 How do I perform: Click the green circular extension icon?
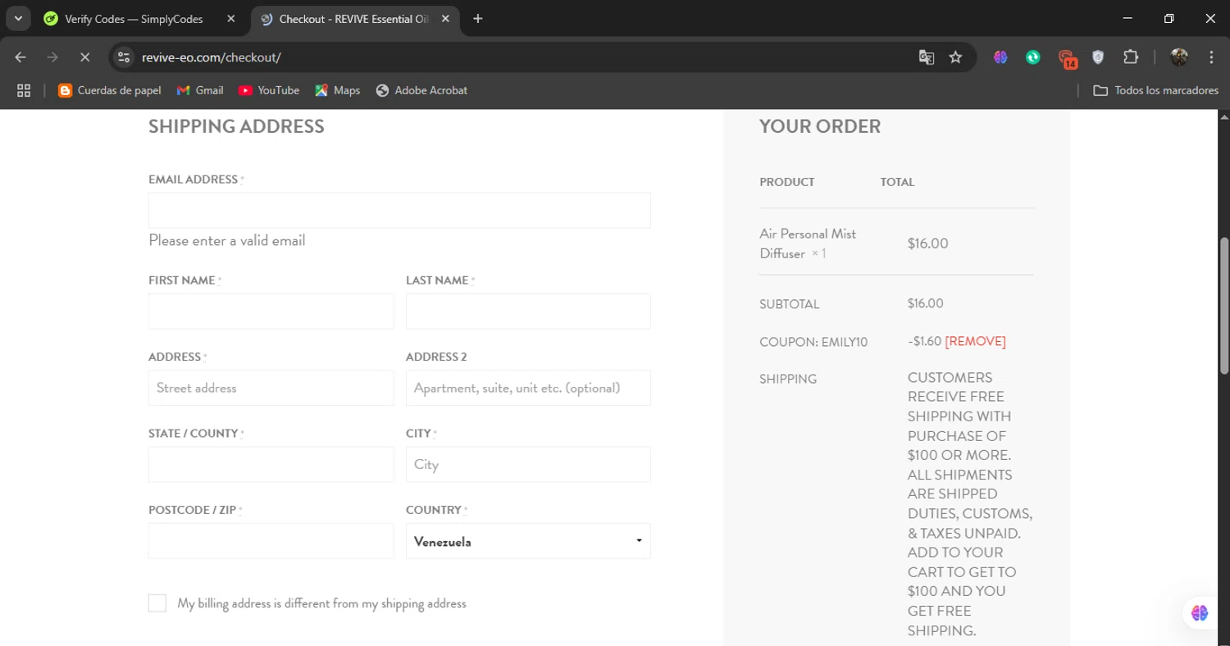1033,57
